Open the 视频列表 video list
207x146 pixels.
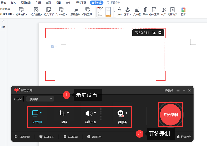(x=22, y=137)
